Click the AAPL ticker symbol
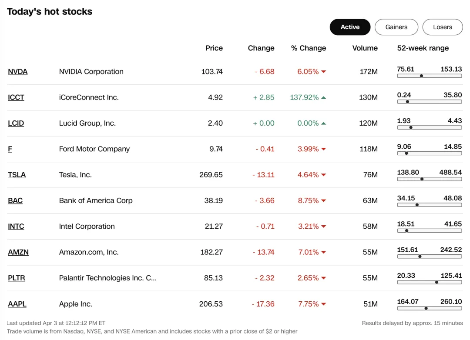The height and width of the screenshot is (340, 470). [x=17, y=304]
